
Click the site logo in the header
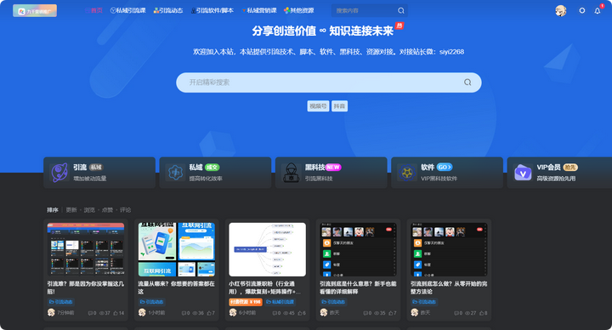35,10
